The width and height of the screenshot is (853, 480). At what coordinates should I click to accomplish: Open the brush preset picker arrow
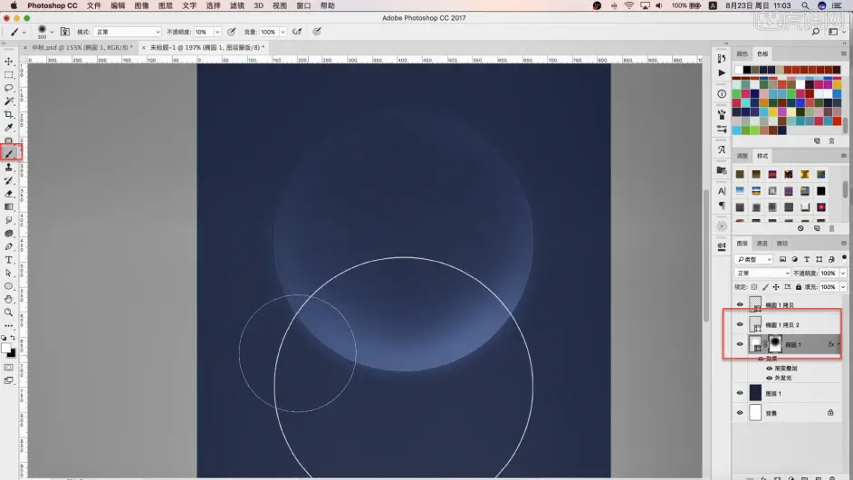click(52, 32)
